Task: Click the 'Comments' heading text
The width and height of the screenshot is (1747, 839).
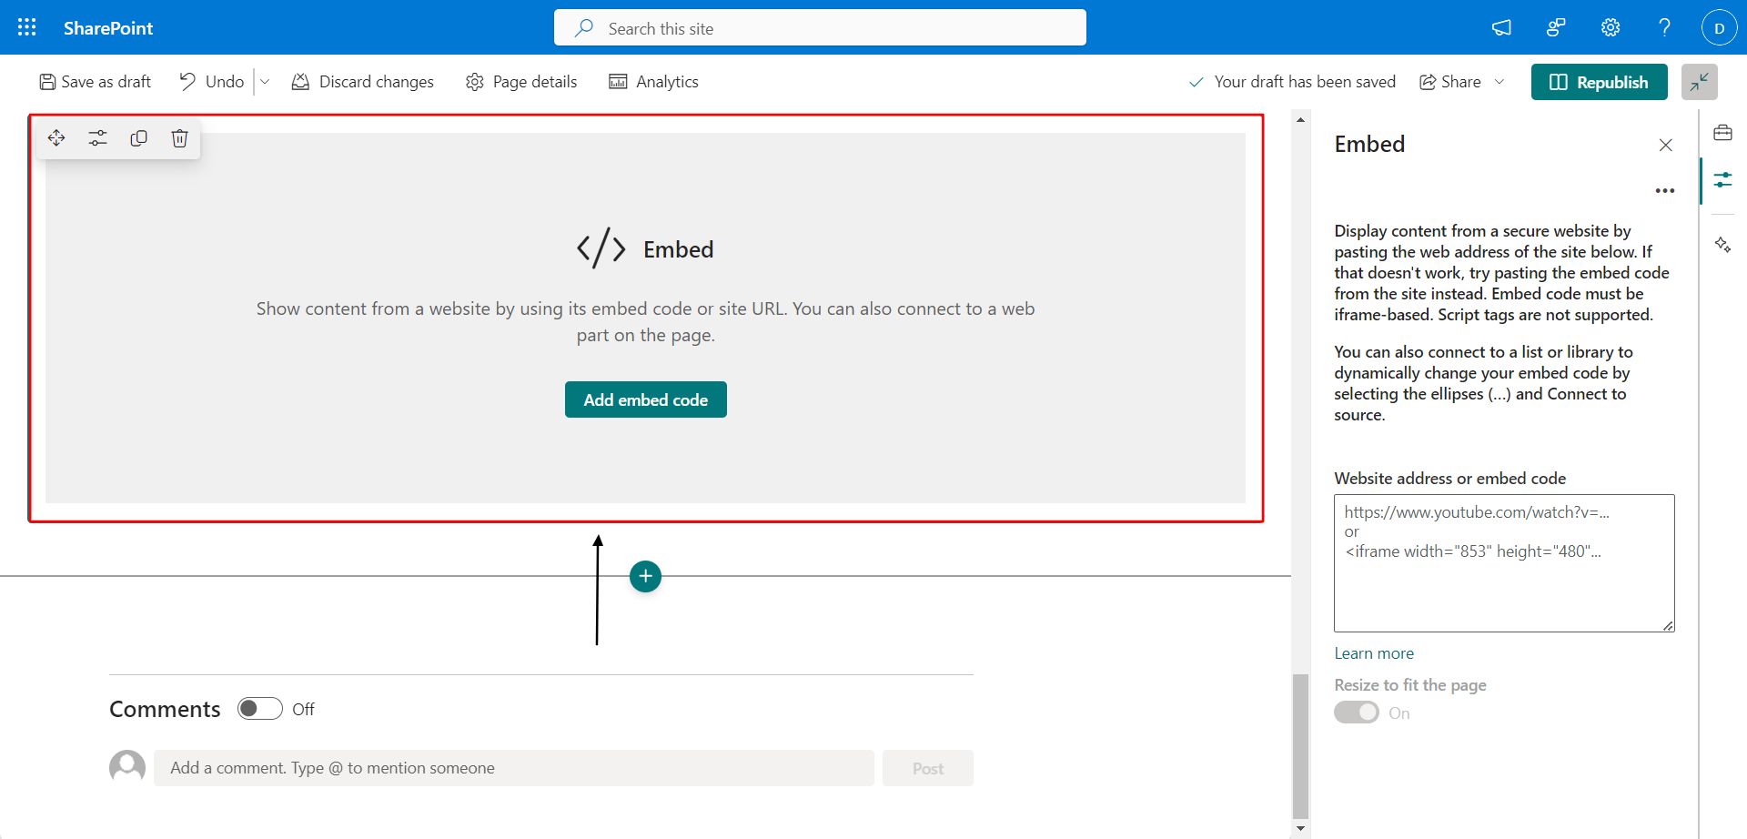Action: (165, 709)
